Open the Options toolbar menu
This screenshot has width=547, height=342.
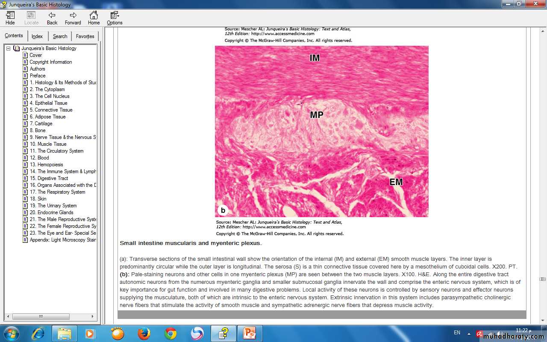pyautogui.click(x=115, y=18)
